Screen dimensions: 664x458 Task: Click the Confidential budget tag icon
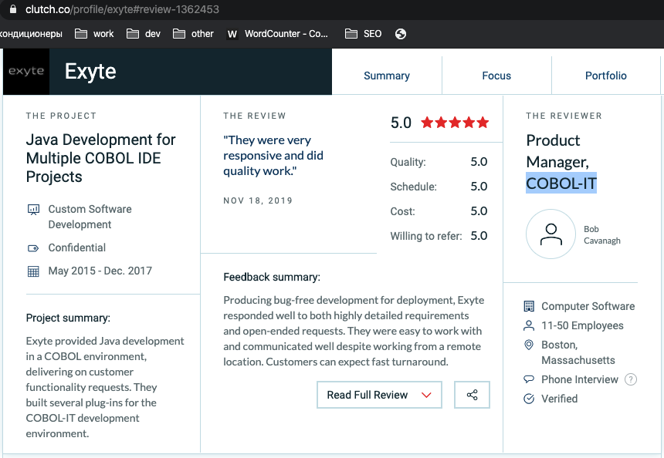point(33,248)
